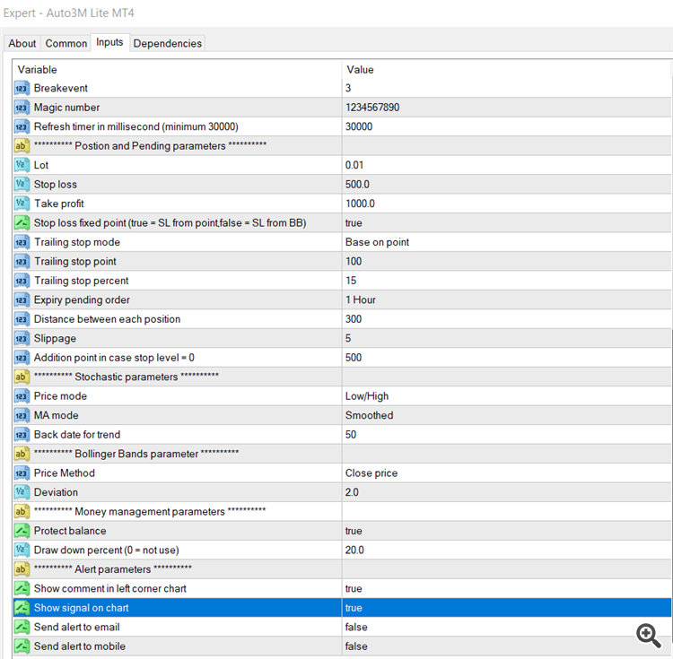The width and height of the screenshot is (673, 659).
Task: Click the double-type icon beside Deviation
Action: (x=22, y=492)
